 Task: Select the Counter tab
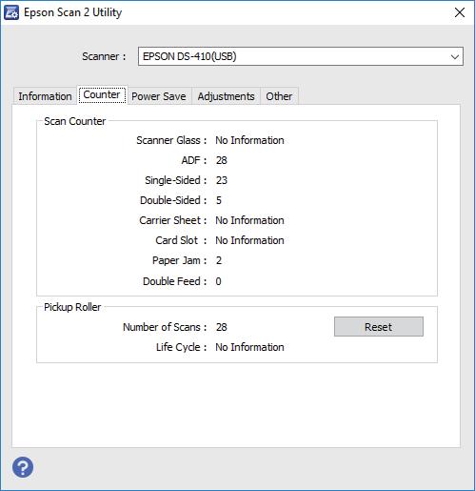[x=102, y=94]
